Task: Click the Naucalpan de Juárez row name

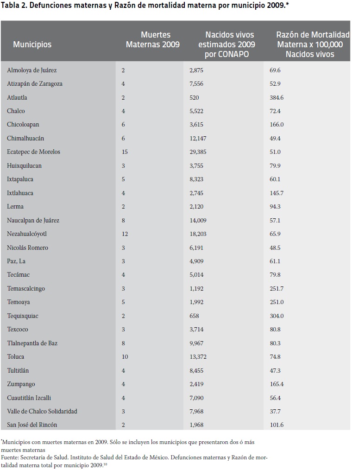Action: (x=33, y=220)
